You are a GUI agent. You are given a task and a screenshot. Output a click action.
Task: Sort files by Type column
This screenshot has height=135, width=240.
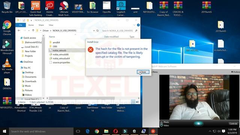[x=132, y=37]
